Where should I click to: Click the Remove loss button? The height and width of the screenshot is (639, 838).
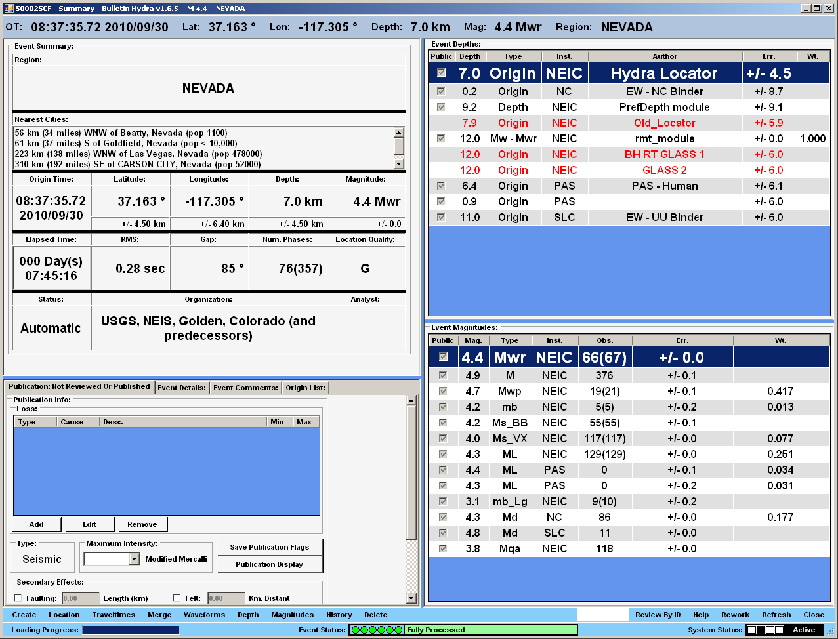(142, 524)
